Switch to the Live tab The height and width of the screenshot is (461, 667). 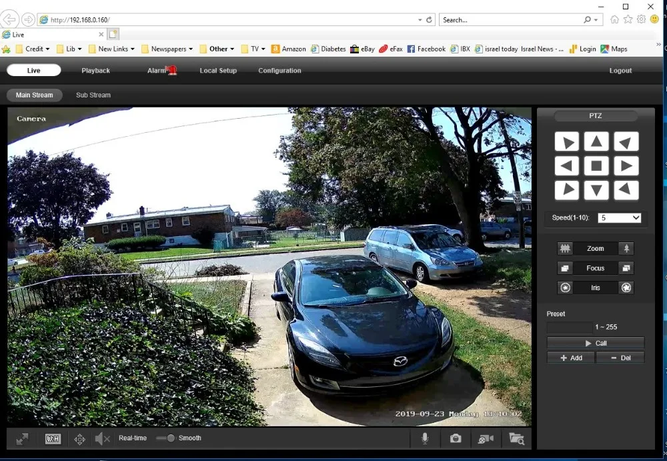click(x=33, y=70)
